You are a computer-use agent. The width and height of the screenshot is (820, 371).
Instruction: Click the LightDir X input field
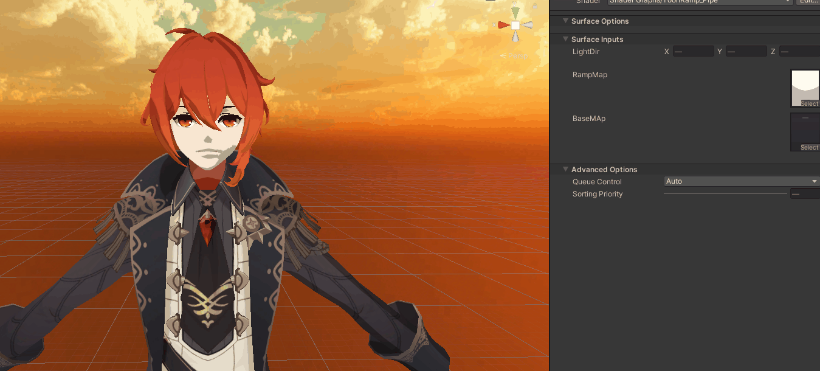click(x=693, y=52)
